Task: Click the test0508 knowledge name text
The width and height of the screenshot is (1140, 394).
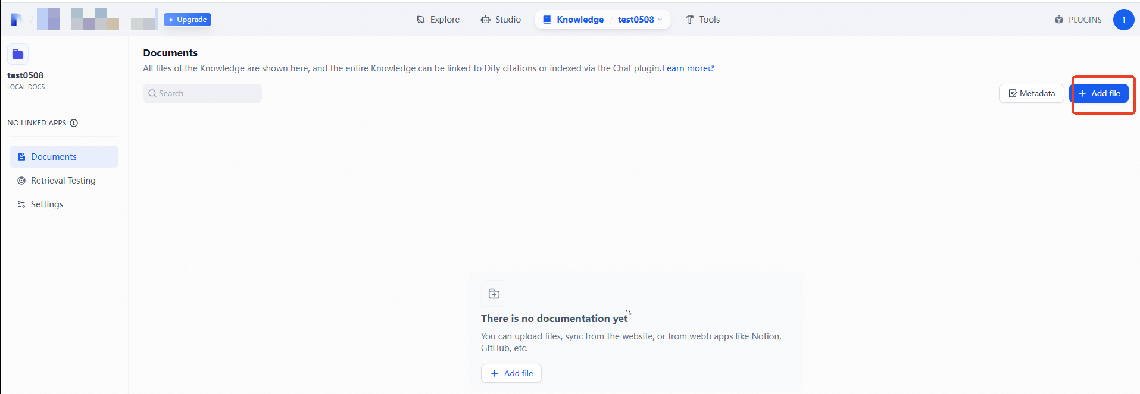Action: click(26, 75)
